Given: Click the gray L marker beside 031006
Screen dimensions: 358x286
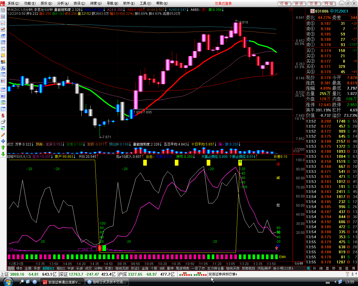Looking at the screenshot, I should 312,11.
